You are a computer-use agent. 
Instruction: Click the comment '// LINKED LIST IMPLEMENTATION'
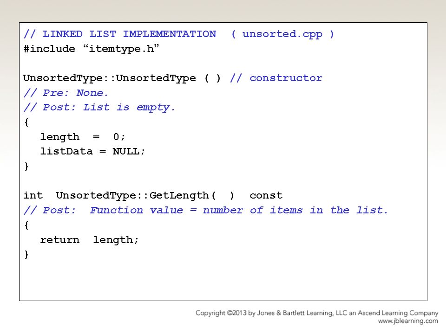click(120, 34)
